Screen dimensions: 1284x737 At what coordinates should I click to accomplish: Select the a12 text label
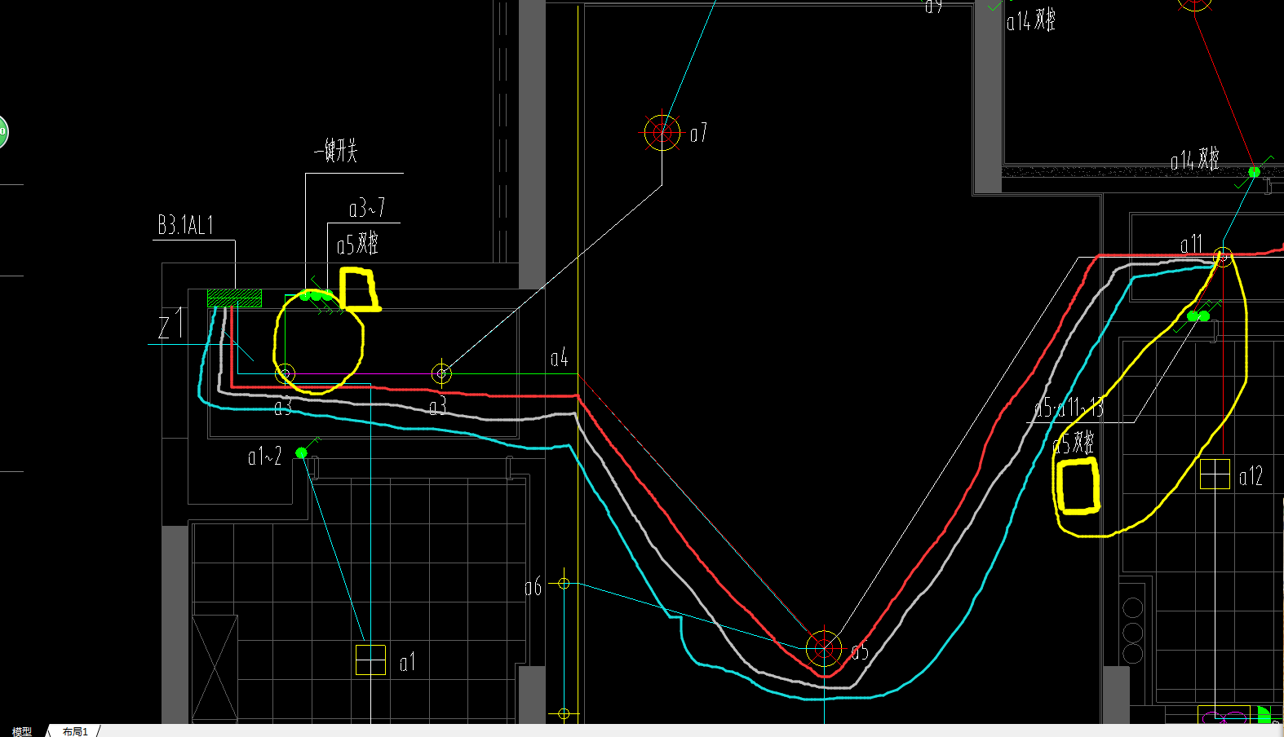pos(1251,476)
